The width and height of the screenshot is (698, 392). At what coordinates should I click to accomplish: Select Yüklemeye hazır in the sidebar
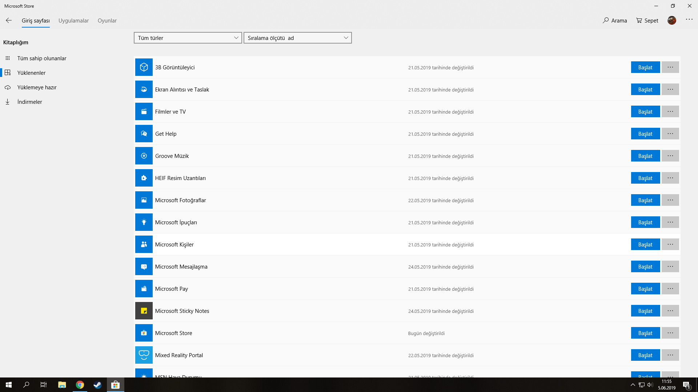click(x=37, y=87)
